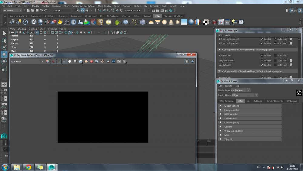
Task: Switch to the GI tab
Action: click(x=248, y=101)
